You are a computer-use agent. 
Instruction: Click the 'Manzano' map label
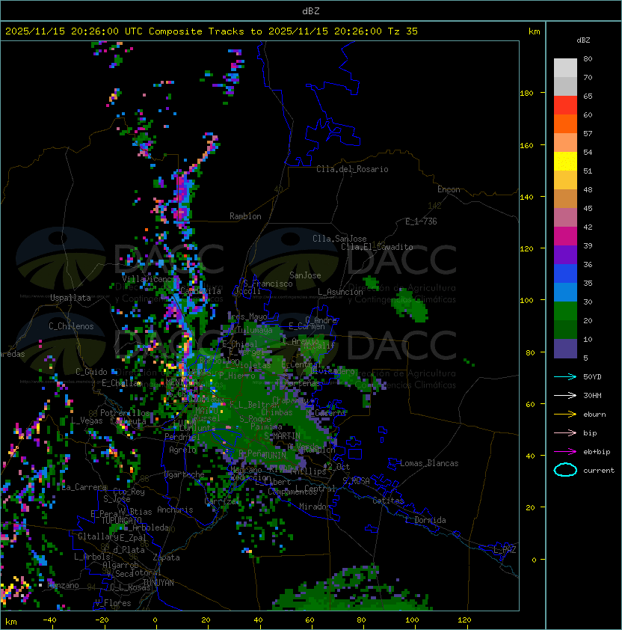point(63,585)
